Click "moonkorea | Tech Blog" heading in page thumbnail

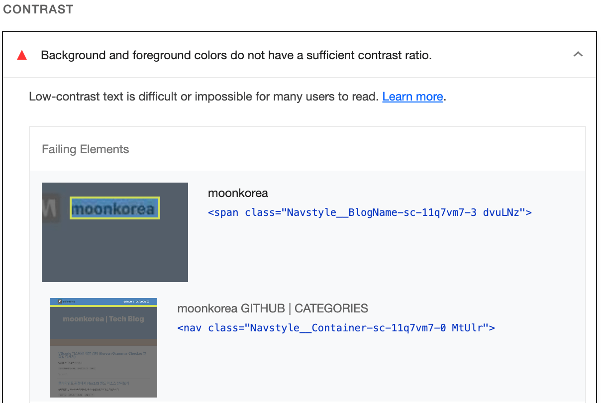tap(103, 319)
